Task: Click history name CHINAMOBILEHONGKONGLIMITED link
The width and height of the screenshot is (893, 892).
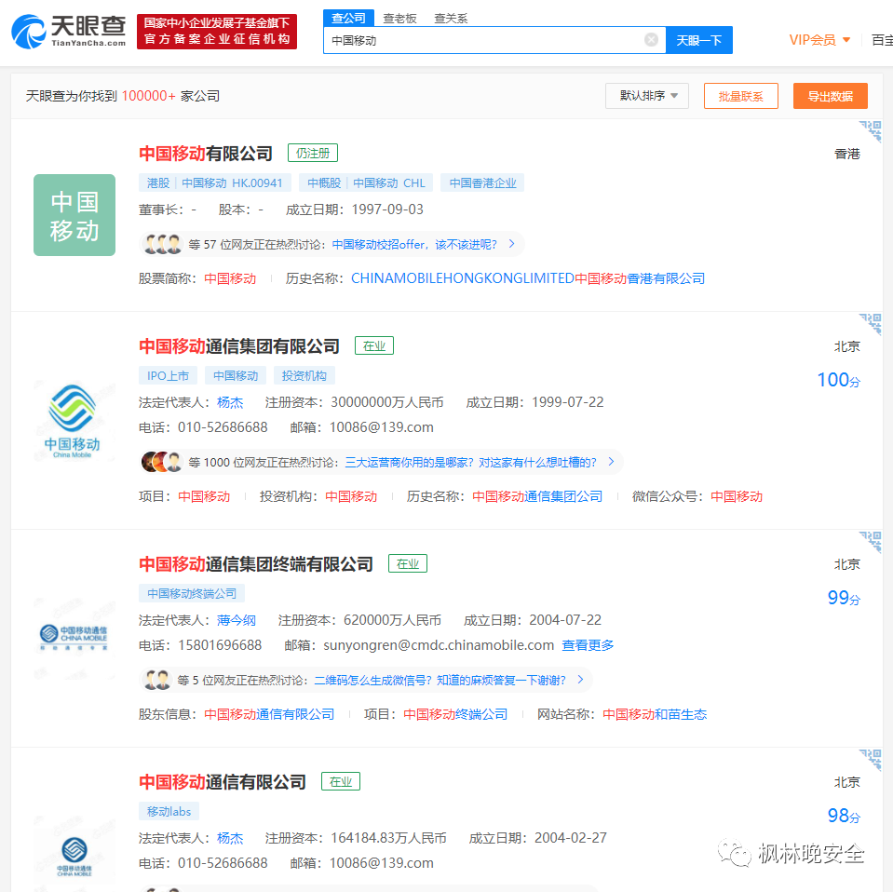Action: (527, 278)
